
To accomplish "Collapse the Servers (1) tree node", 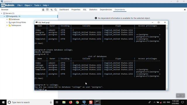I will (x=1, y=13).
